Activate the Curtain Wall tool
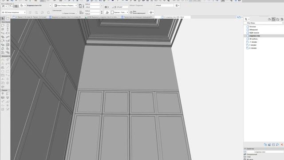Screen dimensions: 284x160 point(8,45)
